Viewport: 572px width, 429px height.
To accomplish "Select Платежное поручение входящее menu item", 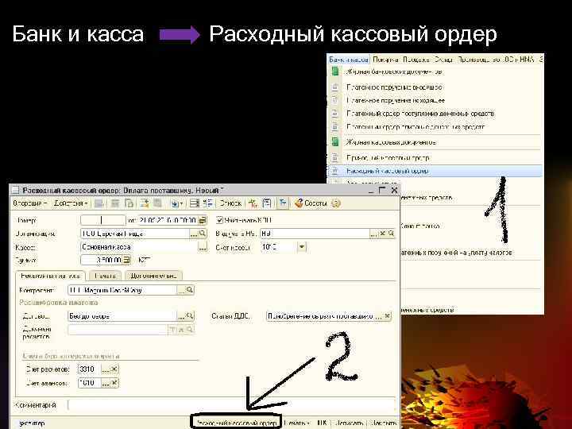I will tap(434, 87).
